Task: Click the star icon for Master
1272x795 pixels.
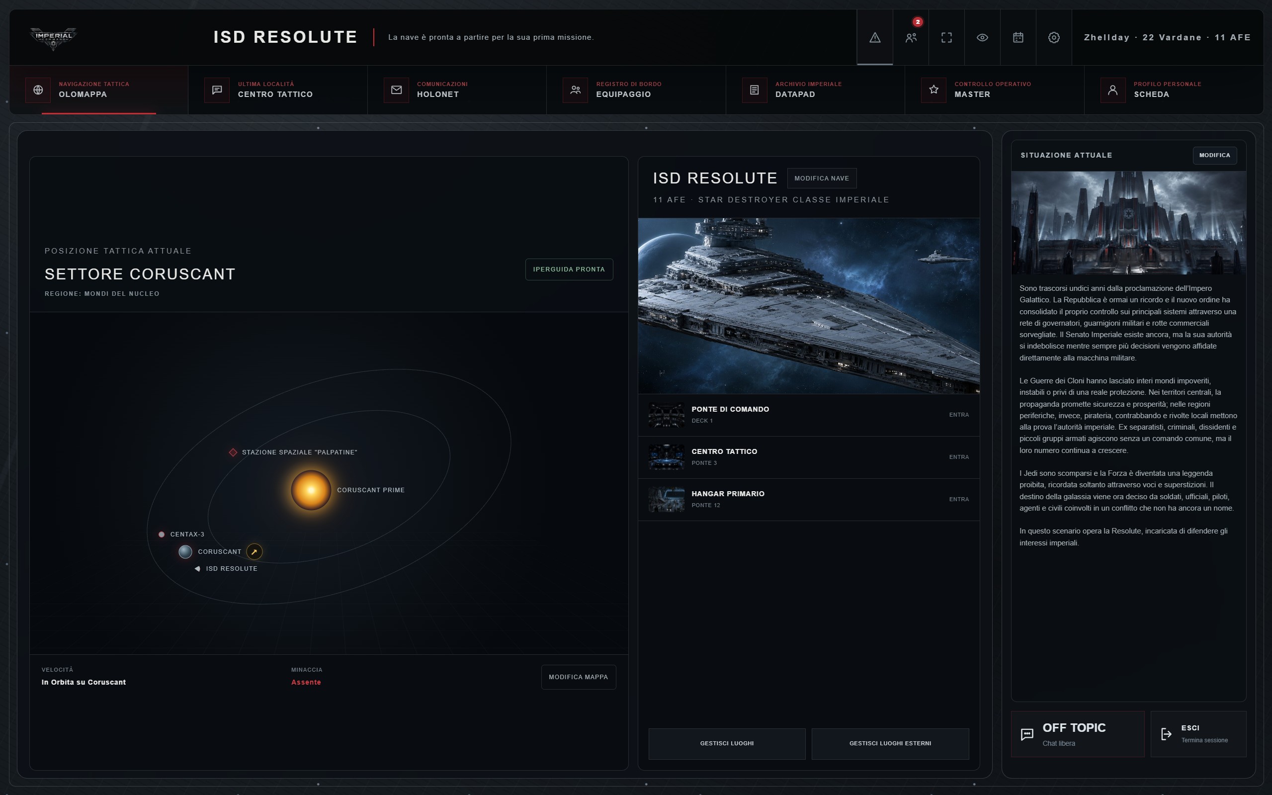Action: [x=933, y=90]
